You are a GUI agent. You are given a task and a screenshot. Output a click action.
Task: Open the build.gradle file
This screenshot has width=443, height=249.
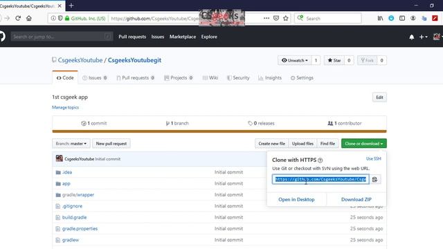tap(74, 217)
